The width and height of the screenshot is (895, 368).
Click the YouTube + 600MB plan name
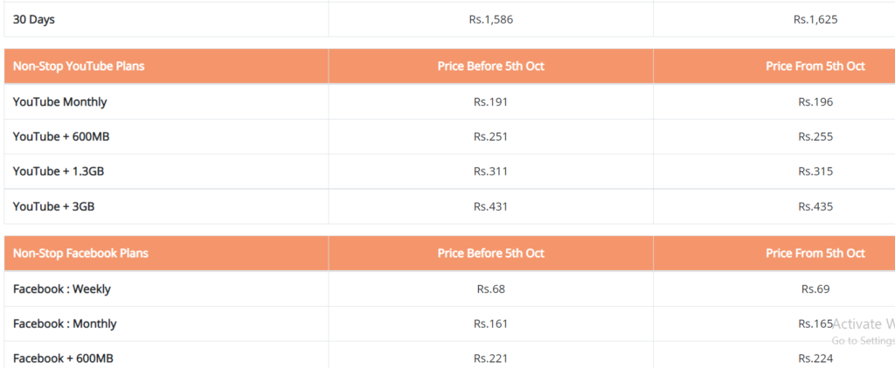pyautogui.click(x=61, y=137)
